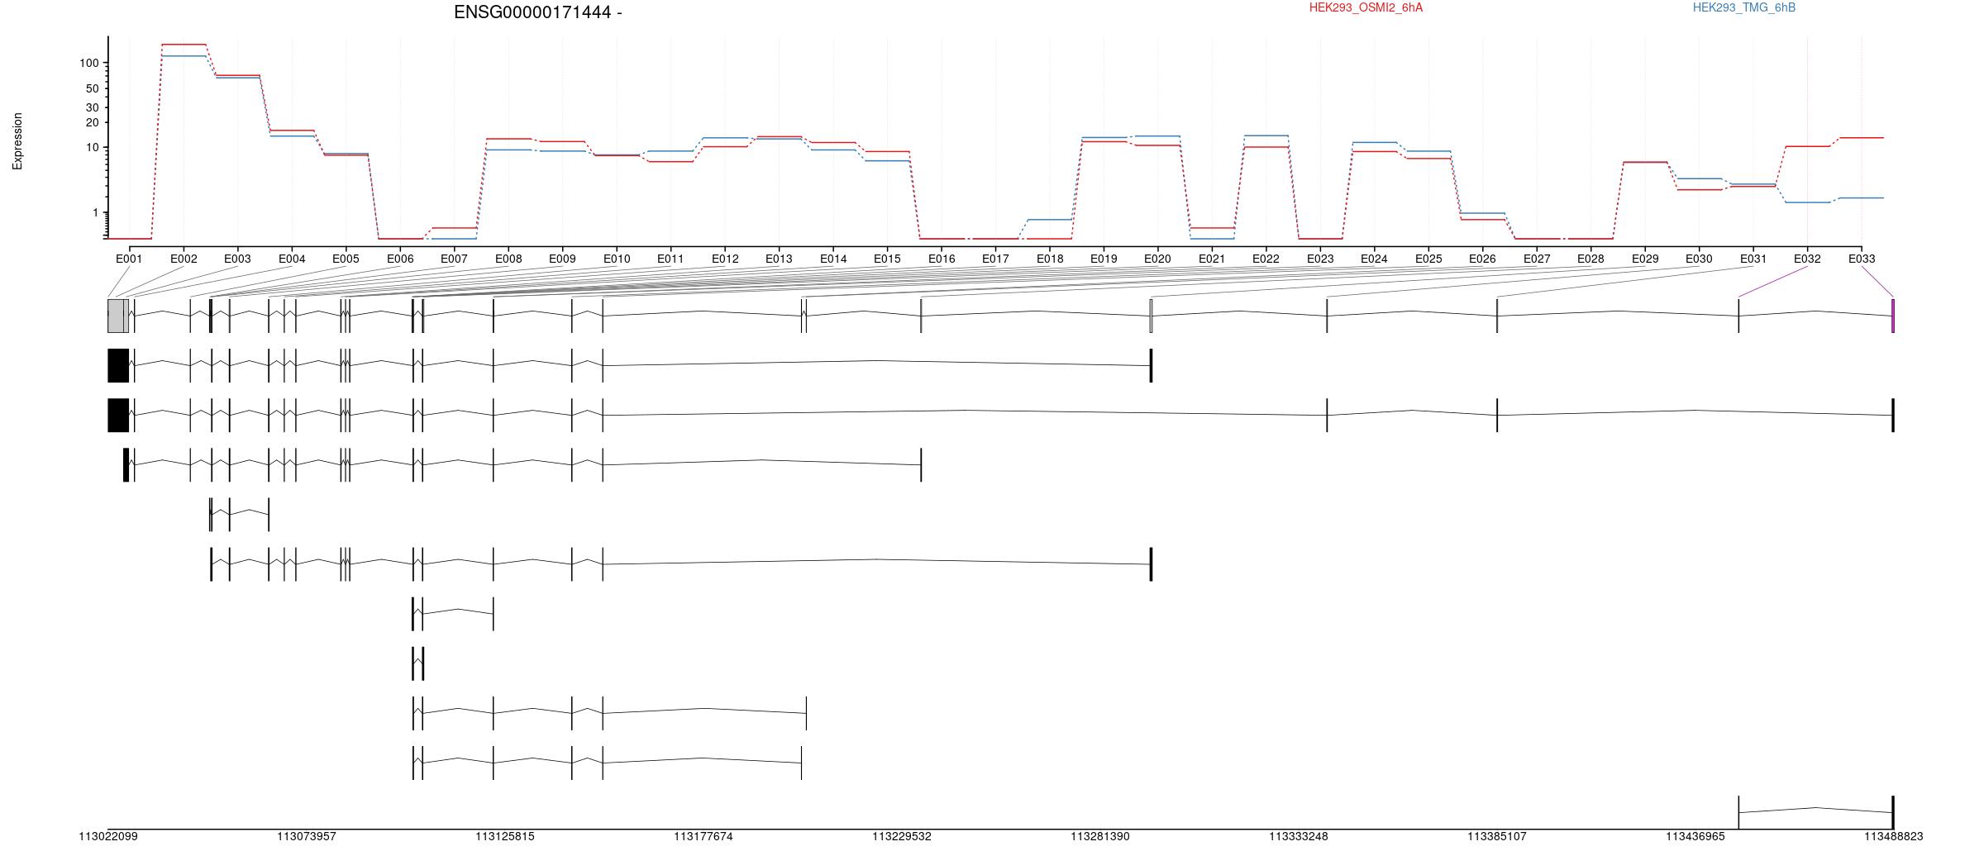The height and width of the screenshot is (851, 1984).
Task: Click y-axis tick value 100
Action: pos(89,64)
